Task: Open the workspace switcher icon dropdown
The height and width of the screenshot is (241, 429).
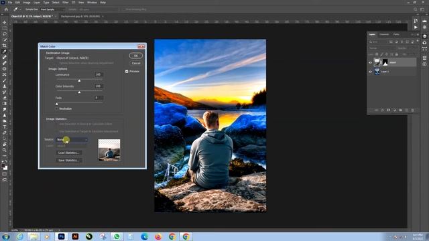Action: pyautogui.click(x=422, y=9)
